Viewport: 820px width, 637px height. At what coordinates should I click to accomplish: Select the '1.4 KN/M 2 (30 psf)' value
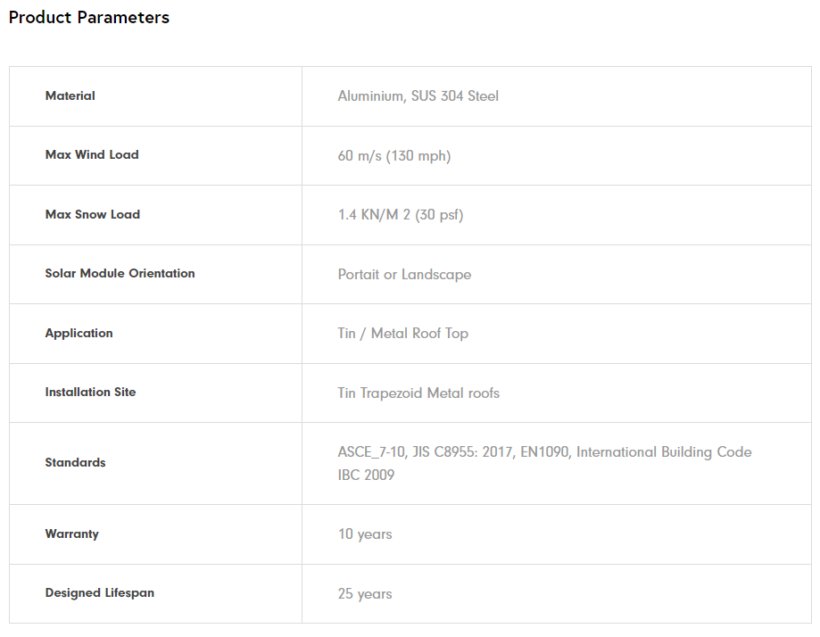coord(400,215)
